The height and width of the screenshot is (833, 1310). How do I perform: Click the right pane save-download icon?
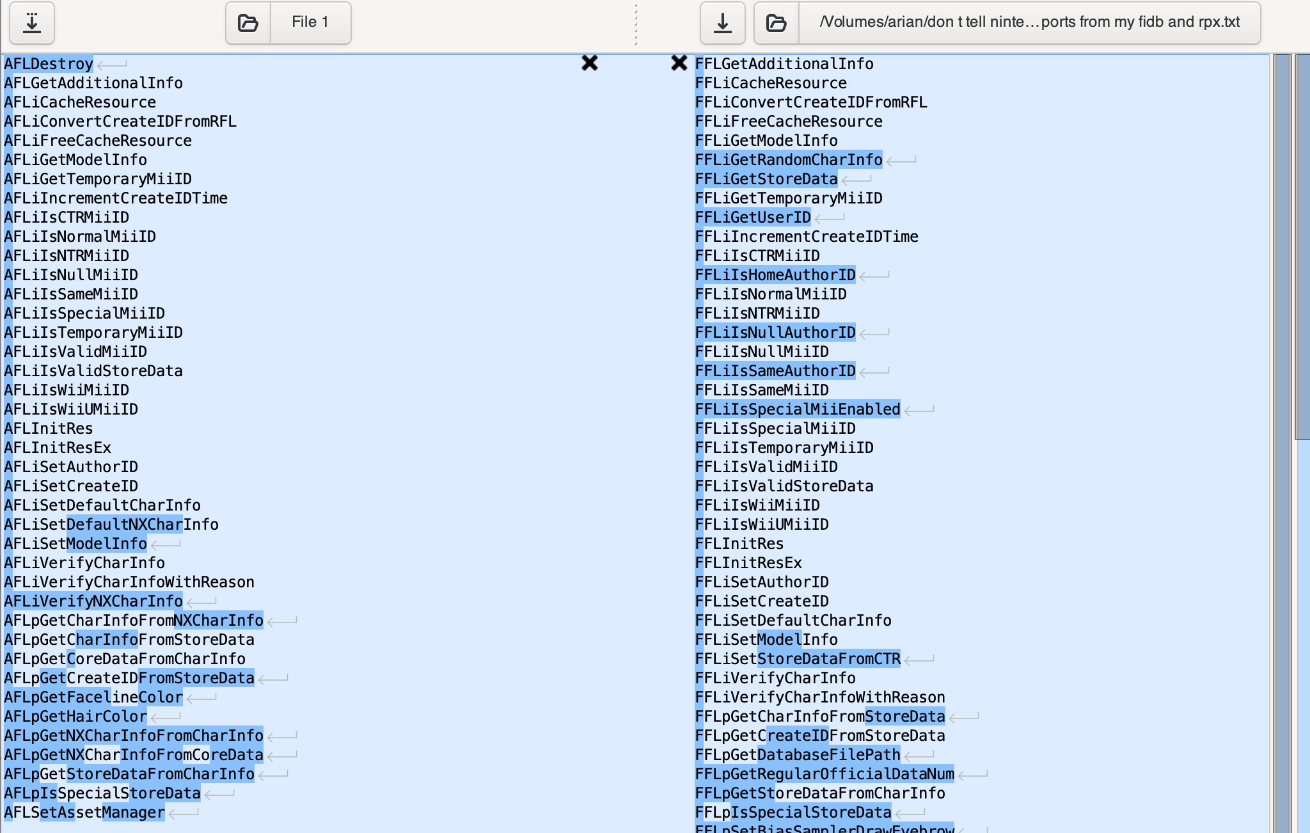pyautogui.click(x=723, y=23)
